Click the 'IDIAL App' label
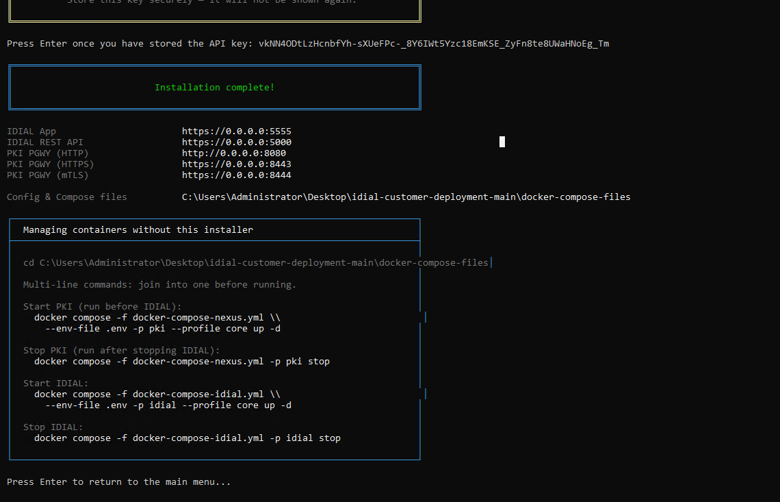The width and height of the screenshot is (780, 502). [31, 131]
